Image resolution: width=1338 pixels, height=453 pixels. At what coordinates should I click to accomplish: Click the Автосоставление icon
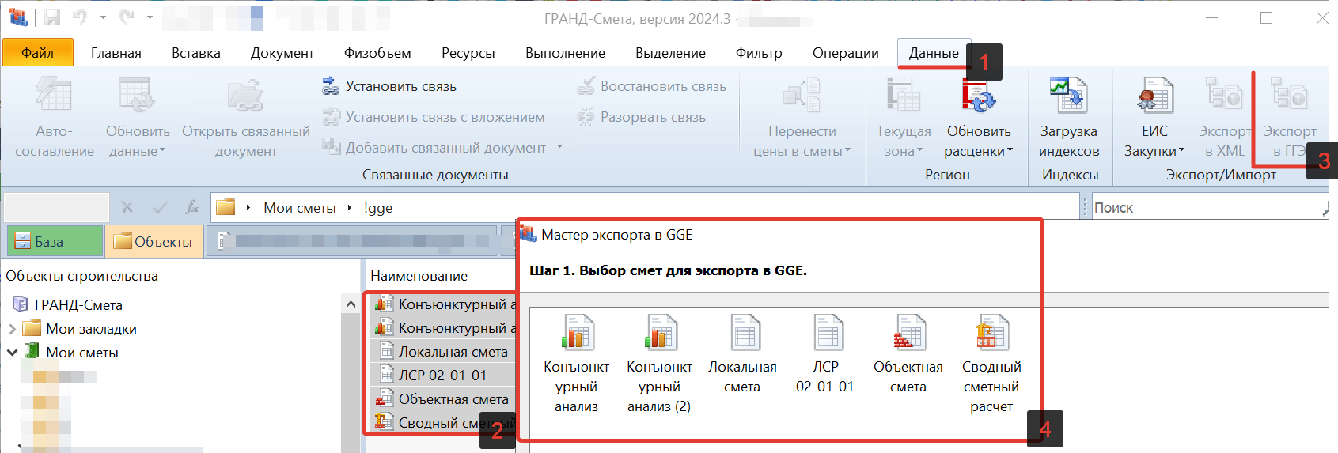54,95
